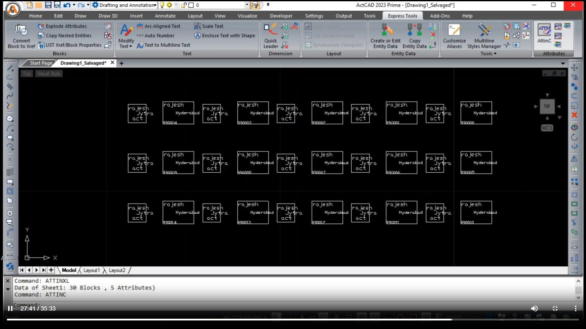Toggle video fullscreen mode
Screen dimensions: 586x329
click(555, 308)
